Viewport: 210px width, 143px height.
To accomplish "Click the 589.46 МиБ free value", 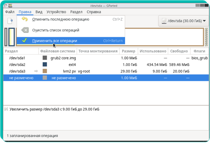I will click(x=179, y=65).
